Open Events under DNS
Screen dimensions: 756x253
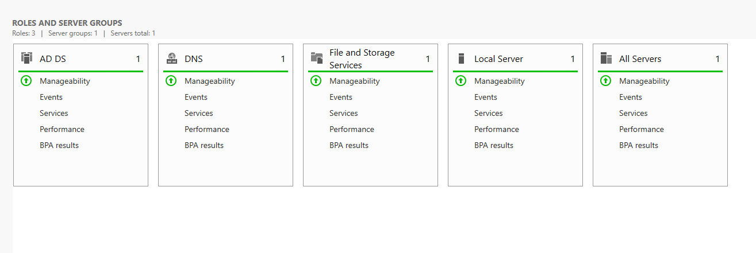tap(196, 97)
